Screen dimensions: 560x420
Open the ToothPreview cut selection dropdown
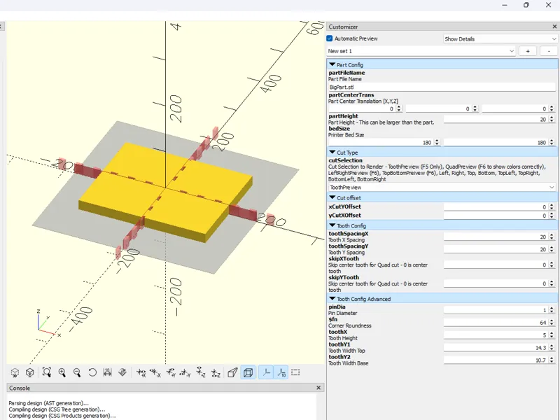pos(442,187)
